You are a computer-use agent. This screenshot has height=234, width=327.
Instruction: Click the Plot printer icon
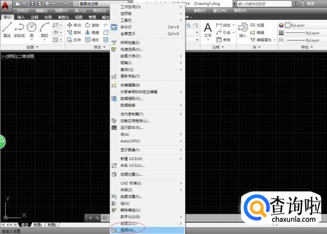pos(47,3)
